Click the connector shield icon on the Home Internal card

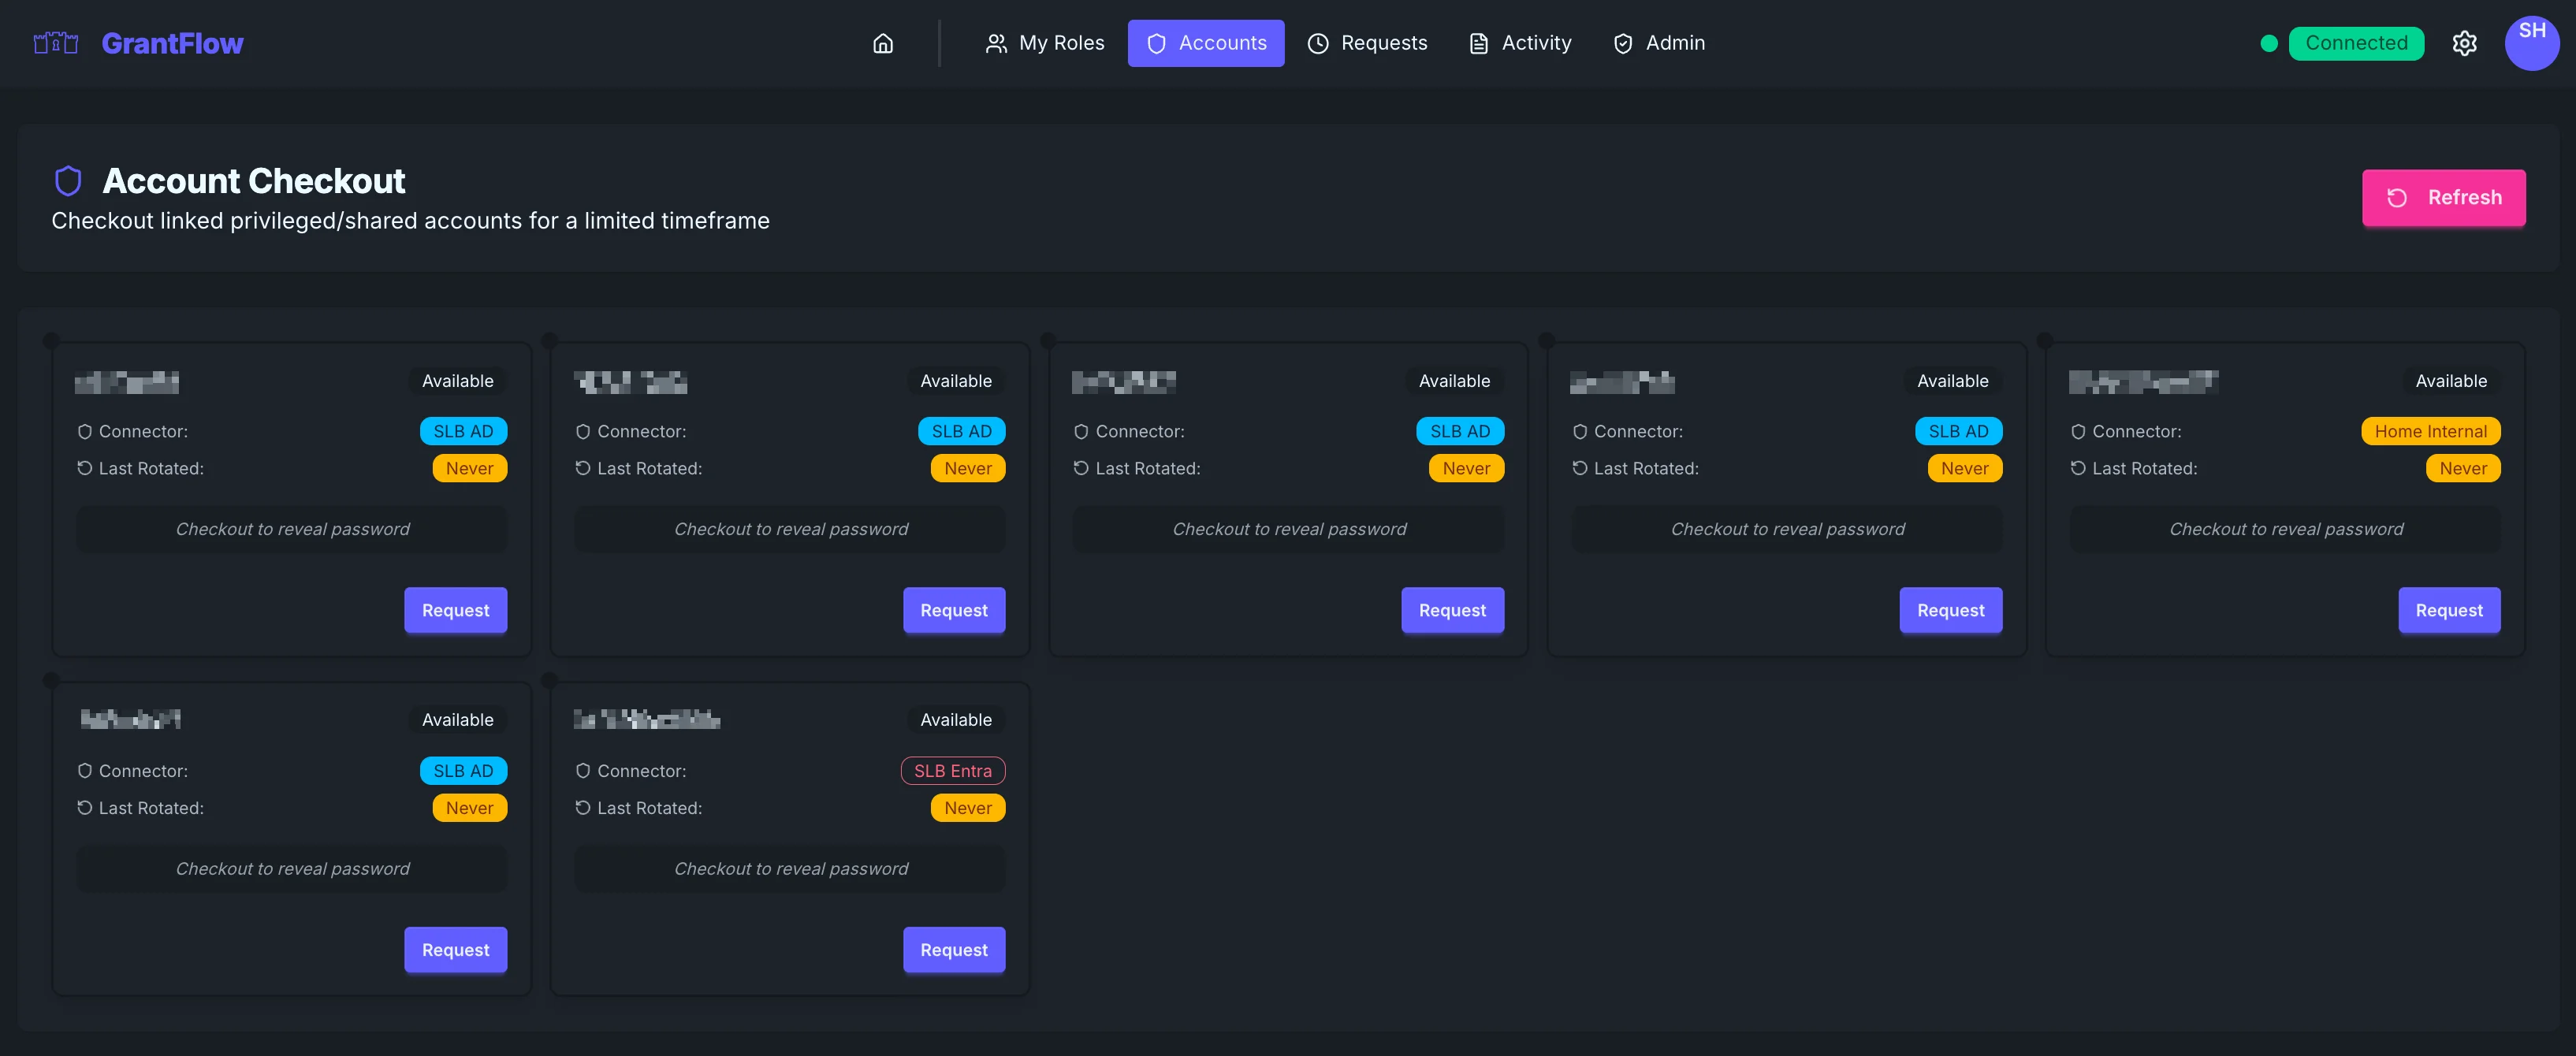2079,431
